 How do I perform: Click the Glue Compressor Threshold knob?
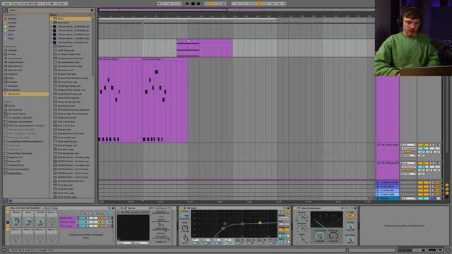point(319,236)
